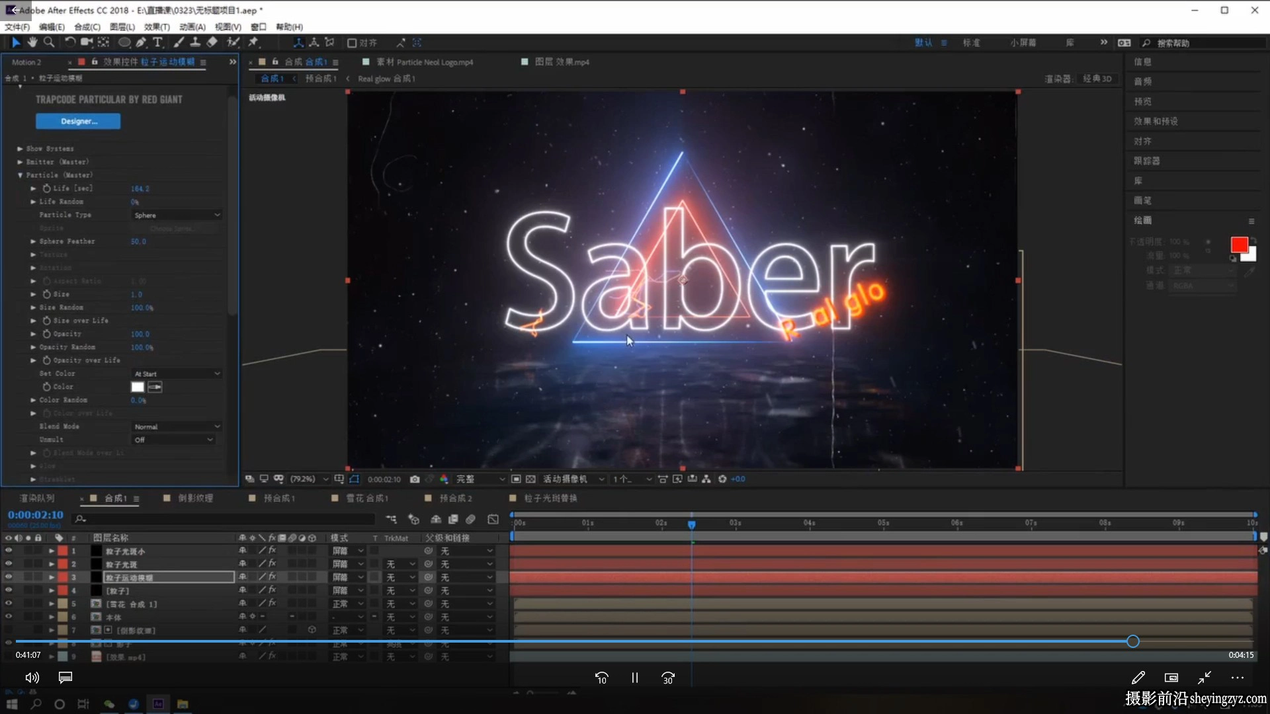The width and height of the screenshot is (1270, 714).
Task: Open the Set Color dropdown
Action: coord(177,374)
